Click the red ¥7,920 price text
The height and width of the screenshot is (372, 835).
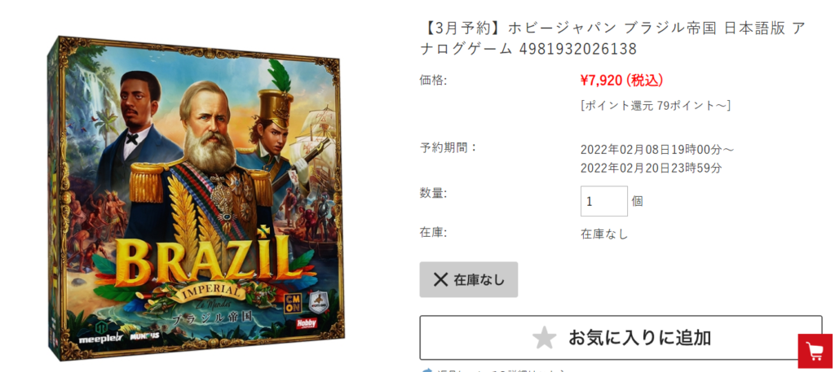point(621,81)
